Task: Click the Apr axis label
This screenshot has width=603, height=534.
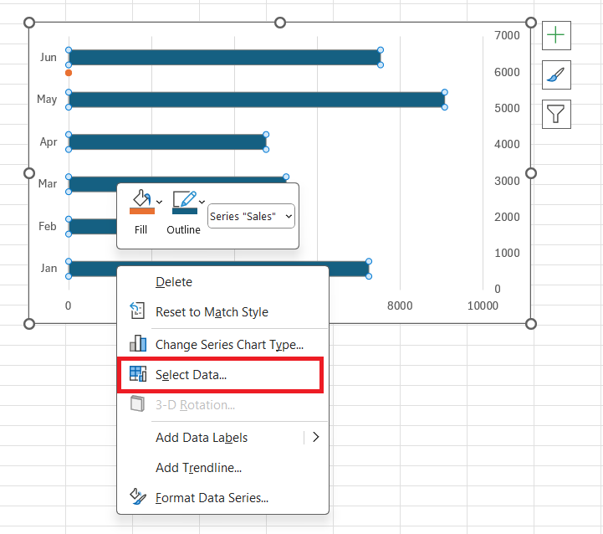Action: [49, 142]
